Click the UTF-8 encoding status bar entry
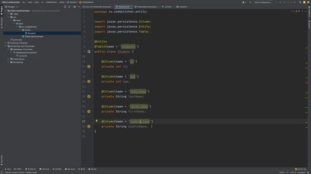 pos(293,173)
